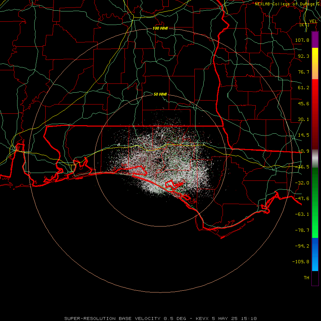Click the -32.0 velocity scale value
321x321 pixels.
pyautogui.click(x=302, y=183)
